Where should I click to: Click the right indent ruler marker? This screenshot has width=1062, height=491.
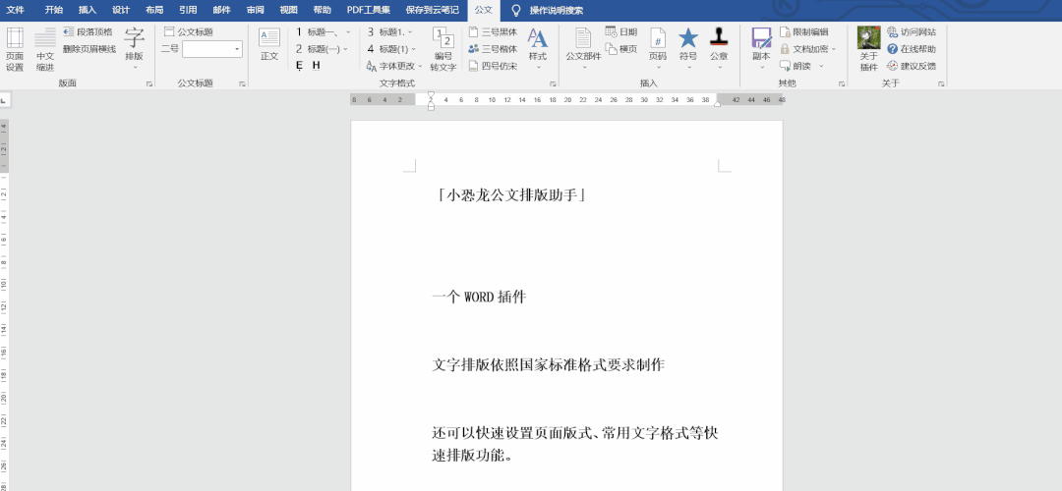(x=717, y=103)
